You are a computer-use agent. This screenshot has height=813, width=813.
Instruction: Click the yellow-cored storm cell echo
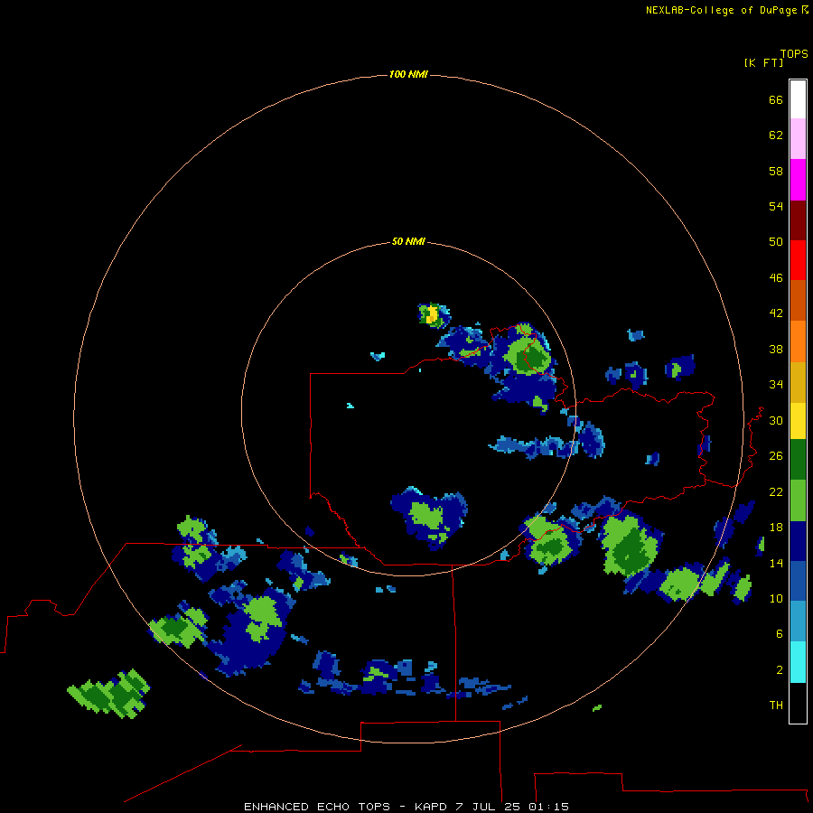pyautogui.click(x=434, y=314)
